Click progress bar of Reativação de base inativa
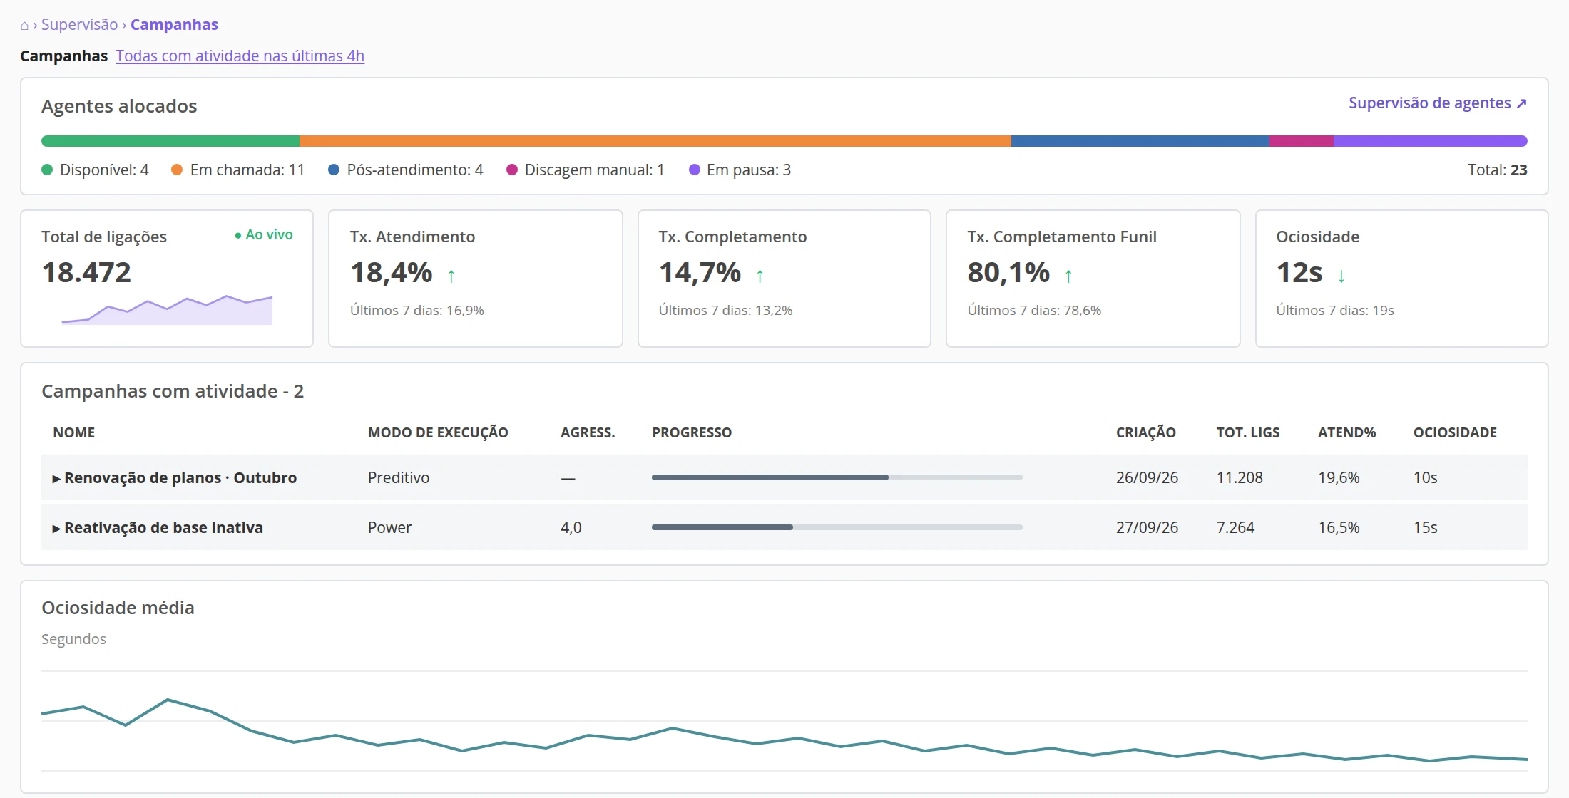Screen dimensions: 1569x798 (837, 527)
